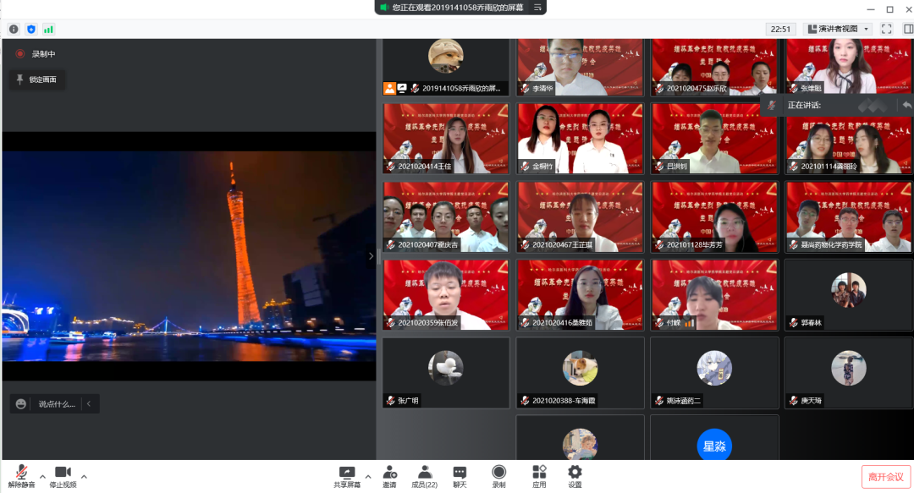Check the green network signal icon
Image resolution: width=914 pixels, height=493 pixels.
coord(48,29)
